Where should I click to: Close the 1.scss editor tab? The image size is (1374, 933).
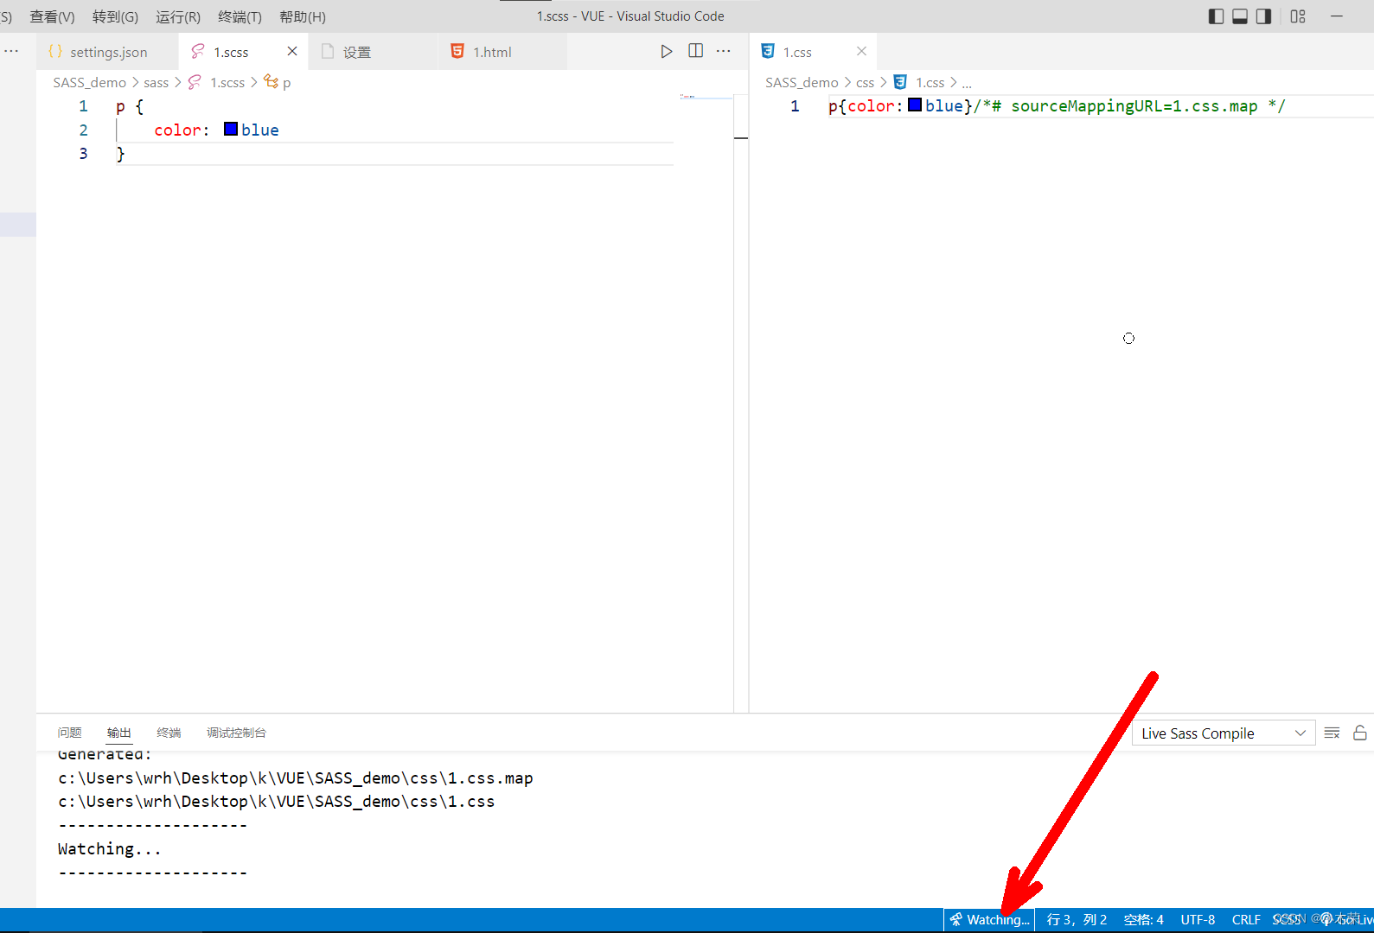tap(292, 51)
